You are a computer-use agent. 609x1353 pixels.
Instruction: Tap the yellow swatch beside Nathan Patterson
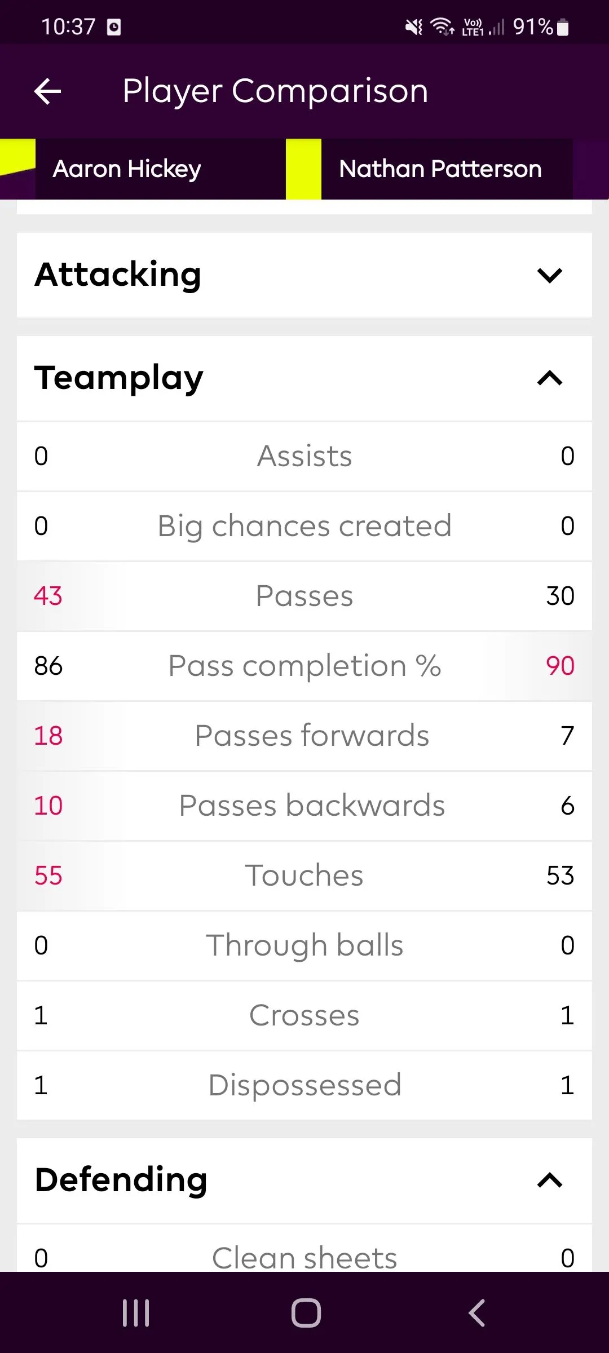[x=303, y=169]
